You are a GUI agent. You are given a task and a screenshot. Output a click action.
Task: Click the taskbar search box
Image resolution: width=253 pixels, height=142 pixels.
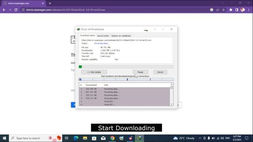36,138
